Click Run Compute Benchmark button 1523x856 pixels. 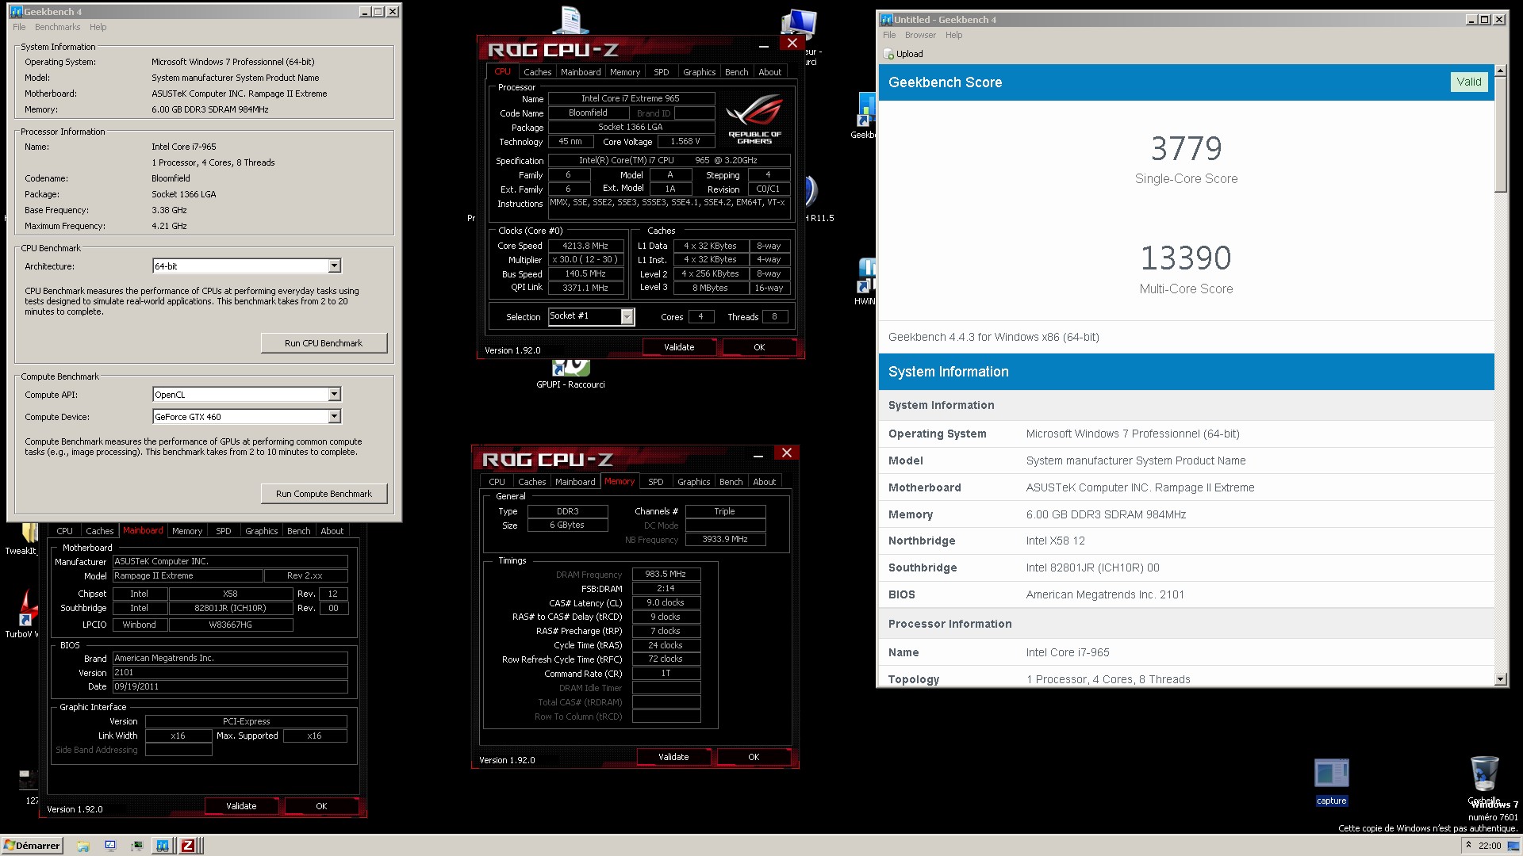(324, 494)
